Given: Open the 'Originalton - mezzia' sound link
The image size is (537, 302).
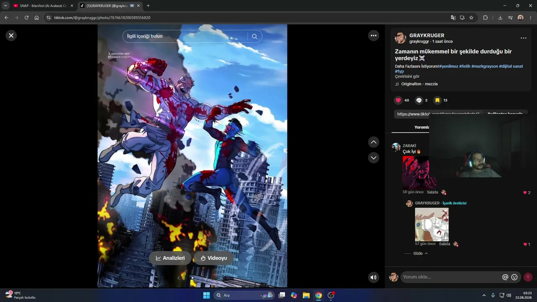Looking at the screenshot, I should (x=419, y=84).
